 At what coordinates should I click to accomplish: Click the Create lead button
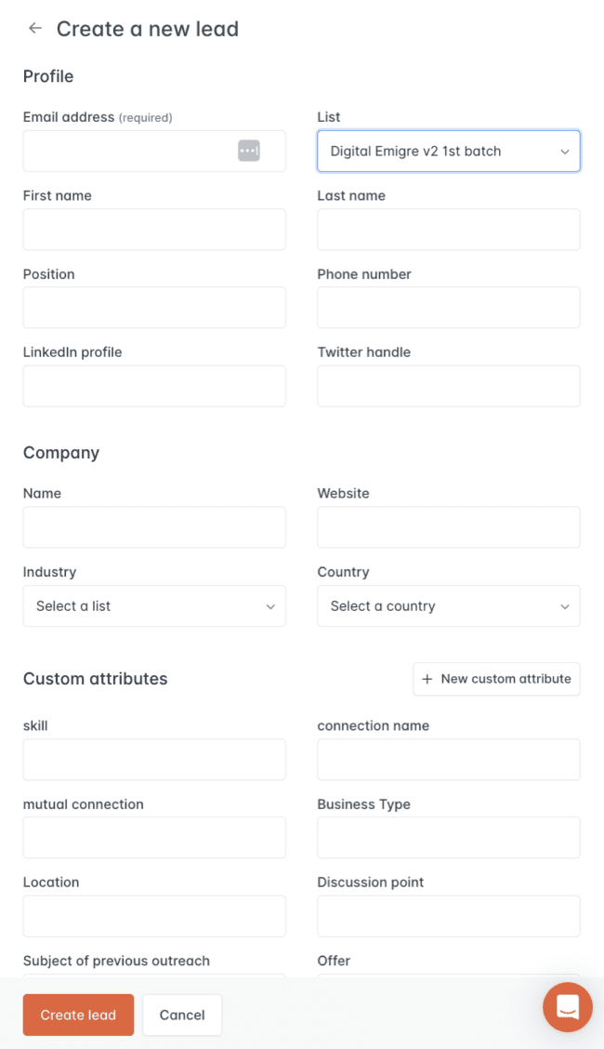tap(78, 1015)
